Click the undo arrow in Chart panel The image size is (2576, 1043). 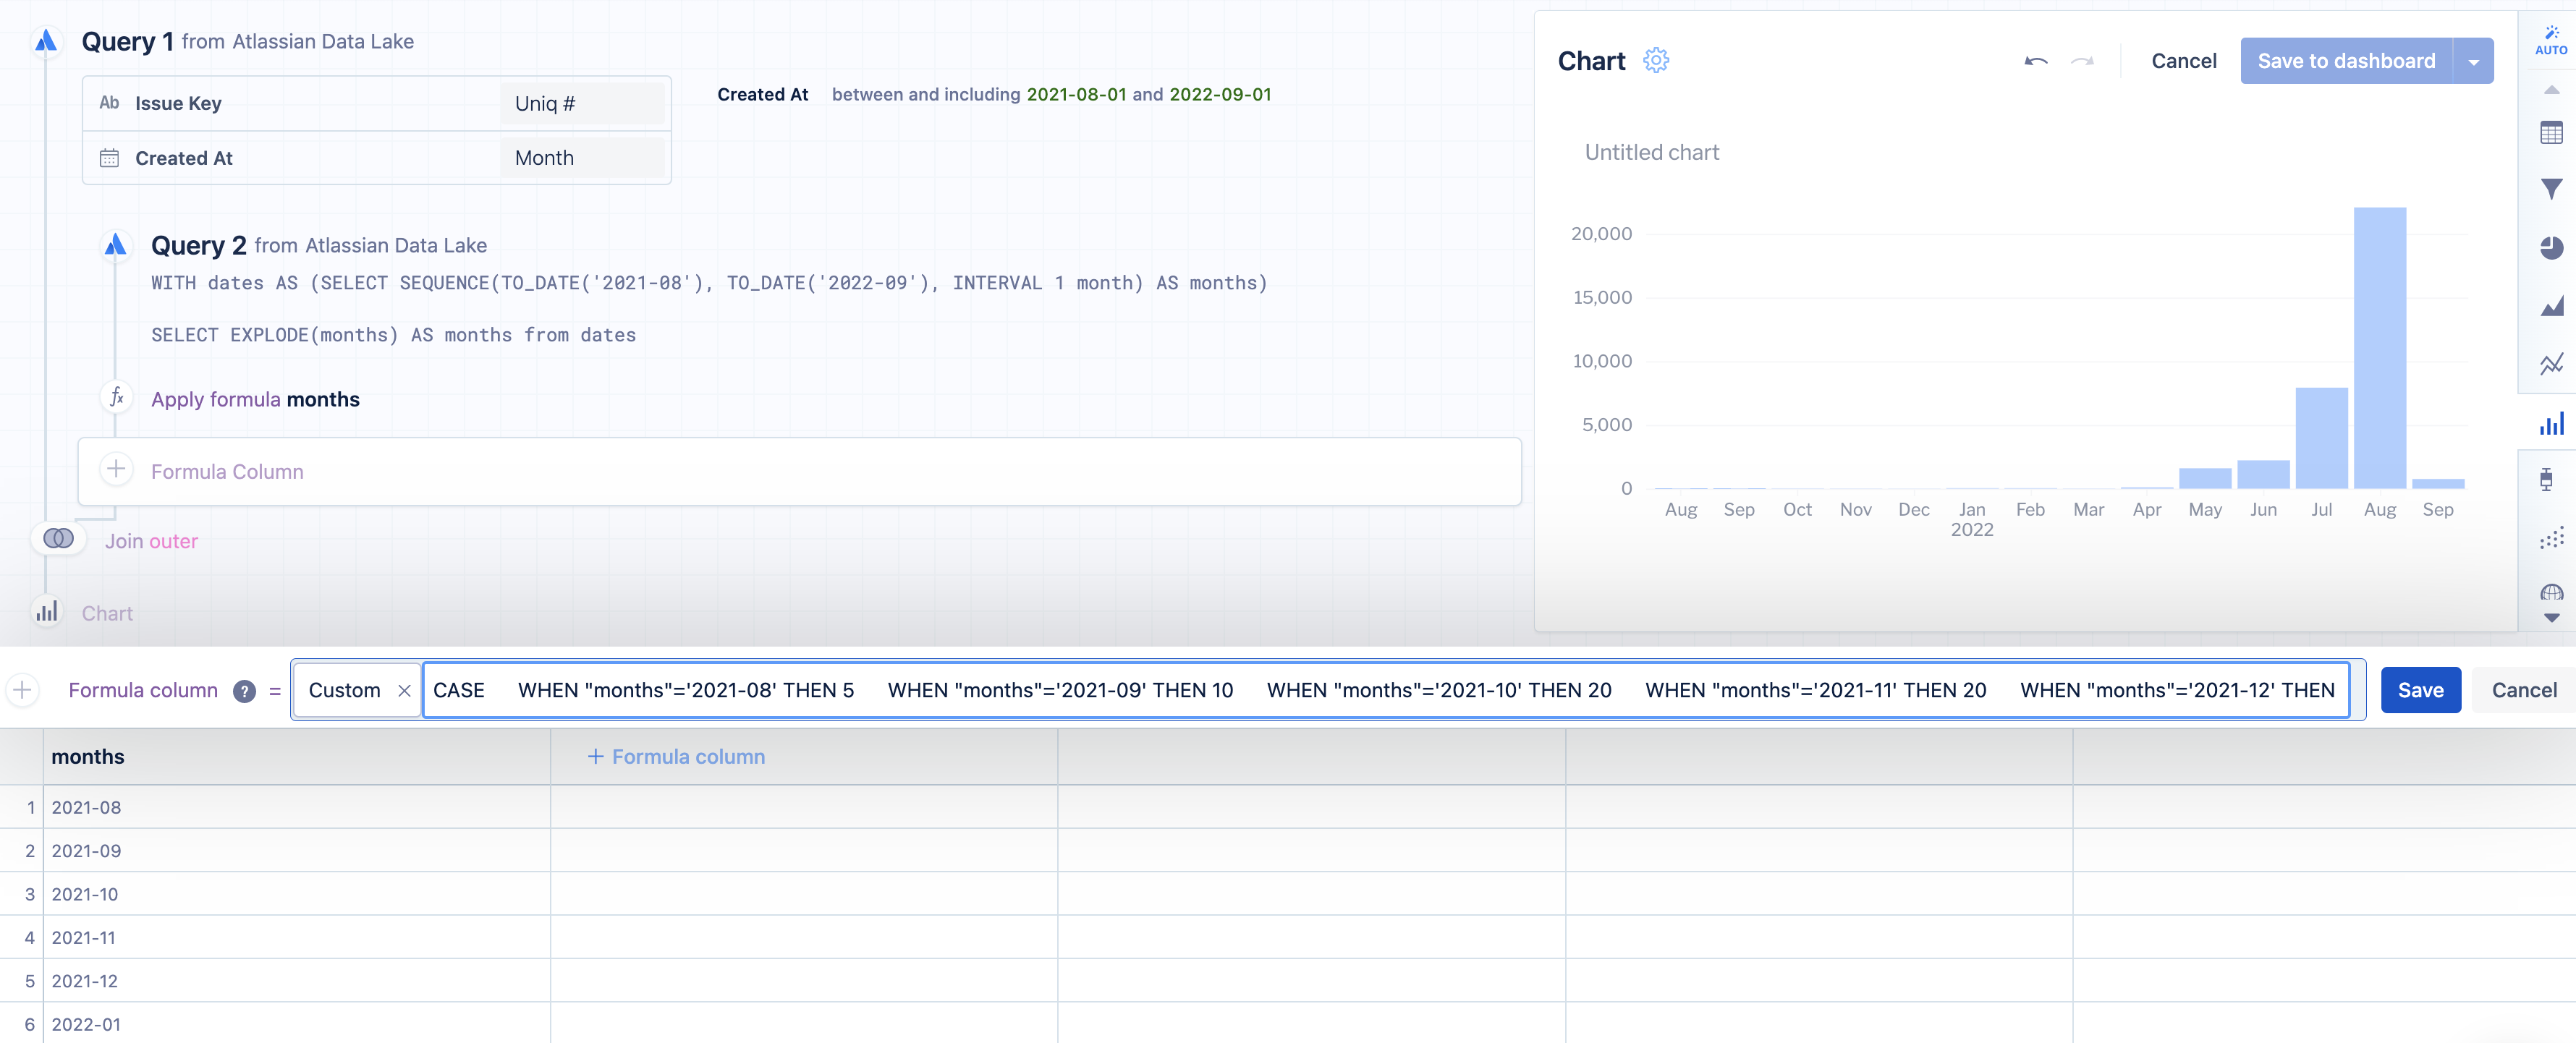tap(2035, 61)
